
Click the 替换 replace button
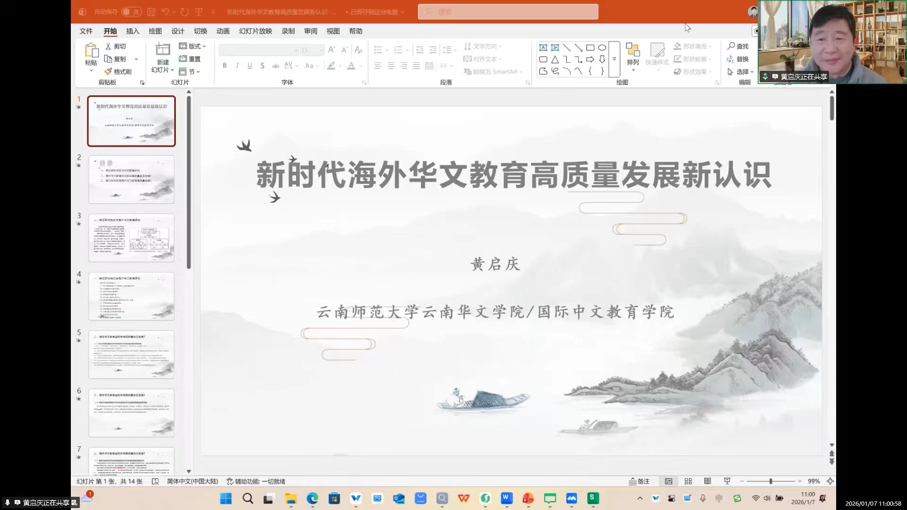click(x=738, y=59)
